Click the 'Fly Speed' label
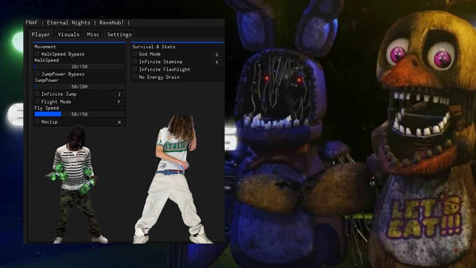This screenshot has width=476, height=268. [46, 108]
